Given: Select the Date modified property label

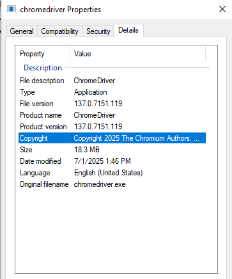Looking at the screenshot, I should pos(40,161).
